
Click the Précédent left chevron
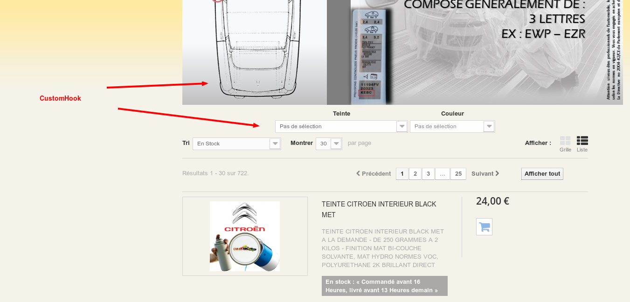tap(358, 173)
